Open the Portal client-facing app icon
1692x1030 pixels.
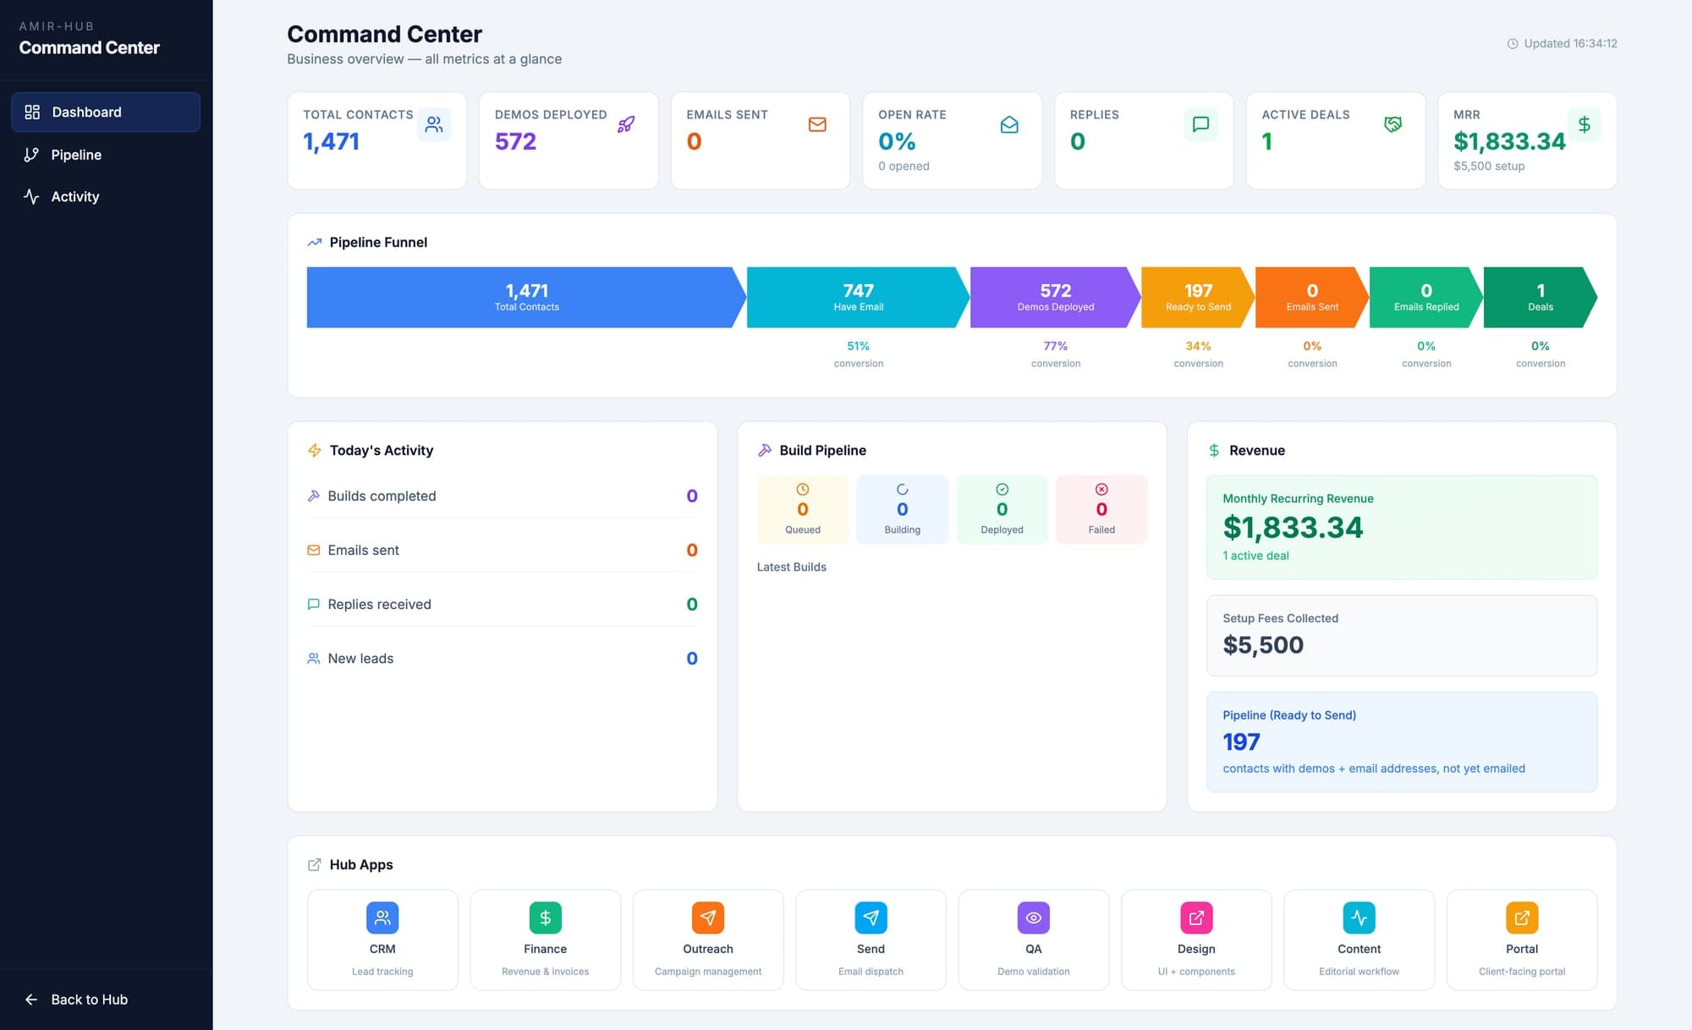[x=1521, y=918]
